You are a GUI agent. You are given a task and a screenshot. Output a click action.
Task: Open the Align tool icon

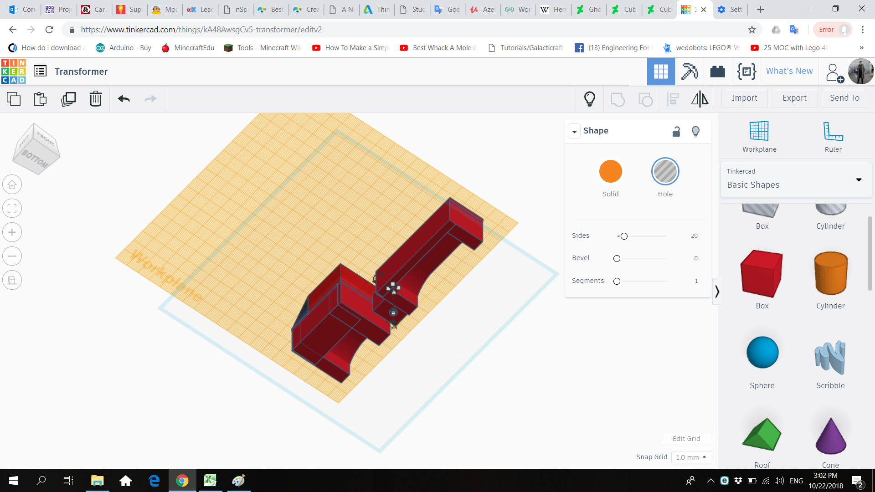(x=673, y=99)
